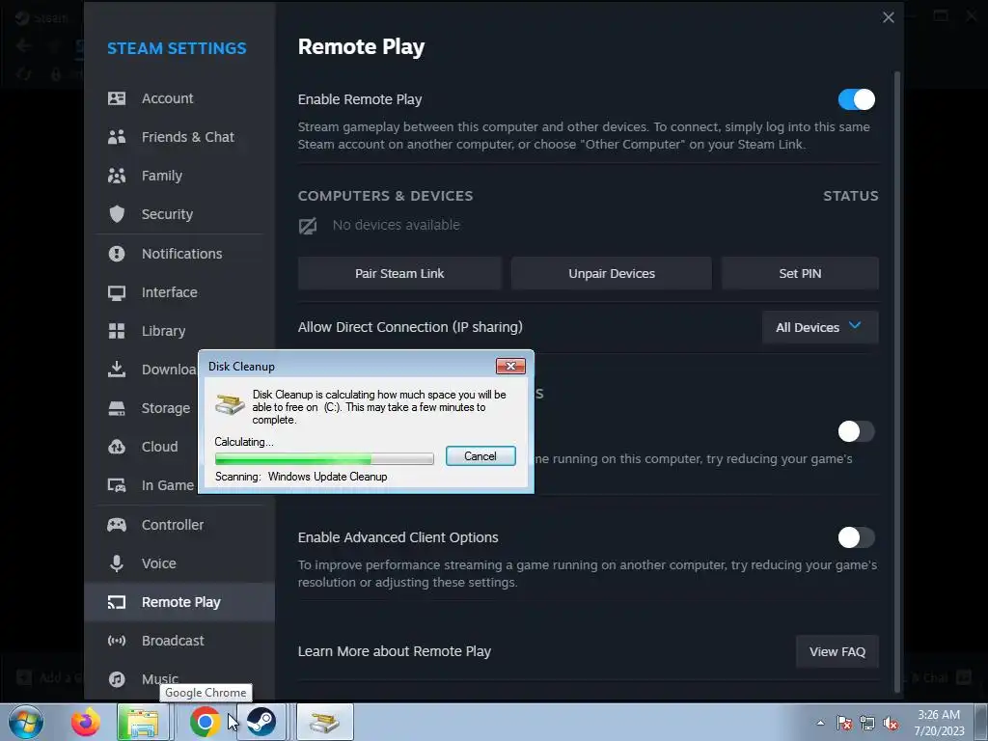Switch to the Broadcast settings section
988x741 pixels.
click(x=178, y=641)
